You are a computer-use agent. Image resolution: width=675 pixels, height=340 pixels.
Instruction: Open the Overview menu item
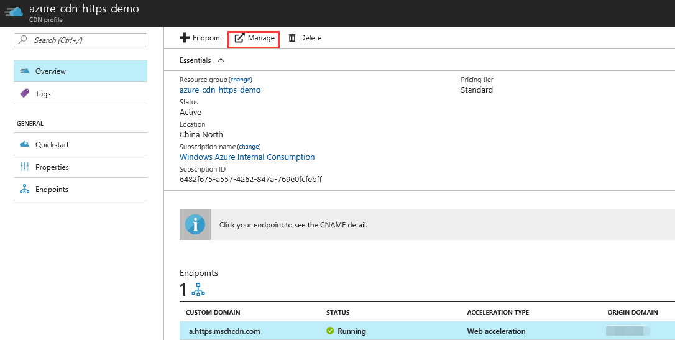click(50, 71)
